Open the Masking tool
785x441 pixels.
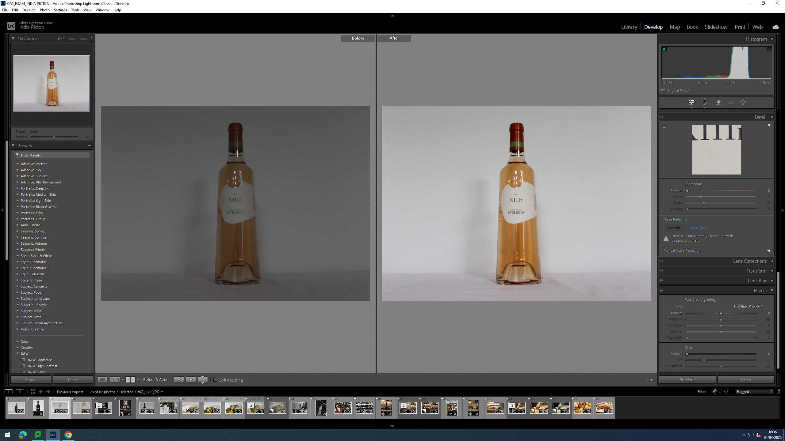coord(743,102)
